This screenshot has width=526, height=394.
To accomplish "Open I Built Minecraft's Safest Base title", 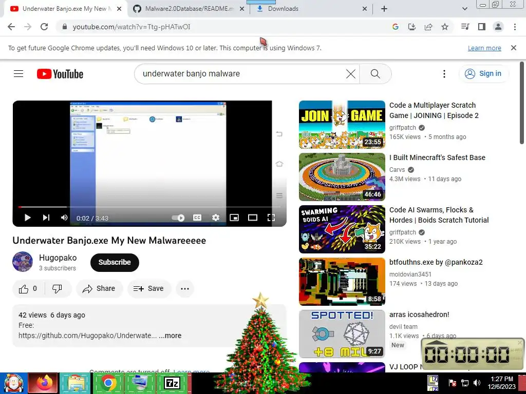I will [x=437, y=157].
